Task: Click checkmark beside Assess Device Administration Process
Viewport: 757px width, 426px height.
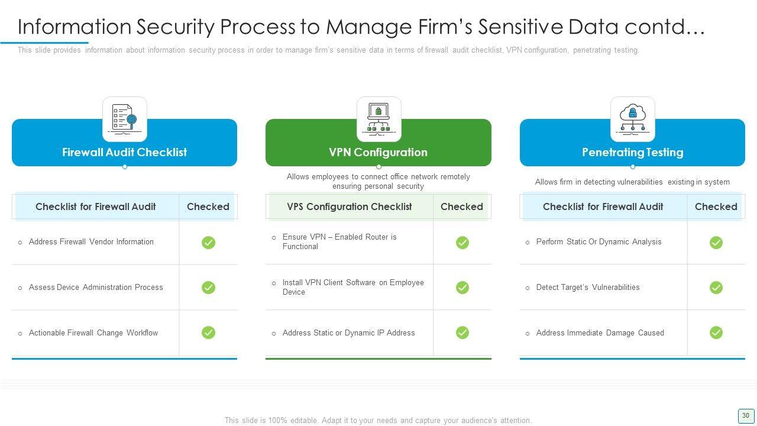Action: [208, 288]
